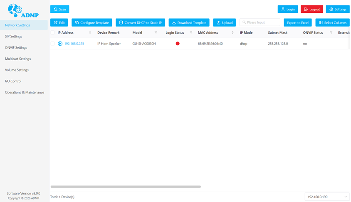Go to Multicast Settings

pyautogui.click(x=24, y=59)
